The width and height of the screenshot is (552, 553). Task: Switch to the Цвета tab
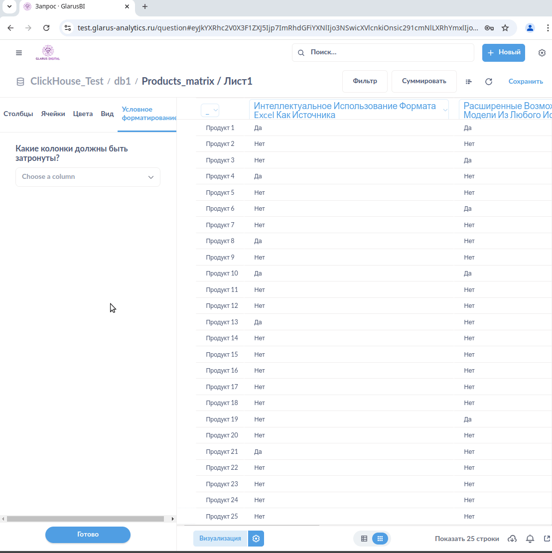pyautogui.click(x=83, y=114)
